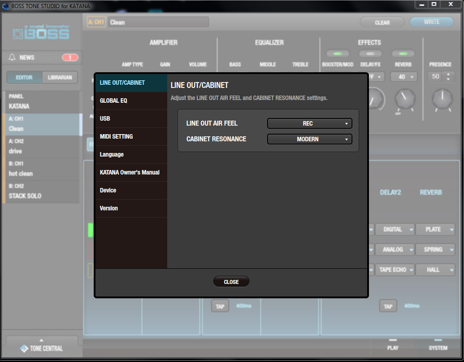Open the PLATE reverb type dropdown

coord(435,229)
